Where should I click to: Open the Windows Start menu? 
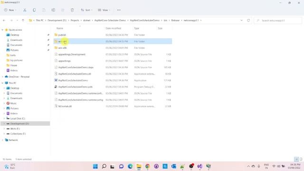(x=95, y=166)
